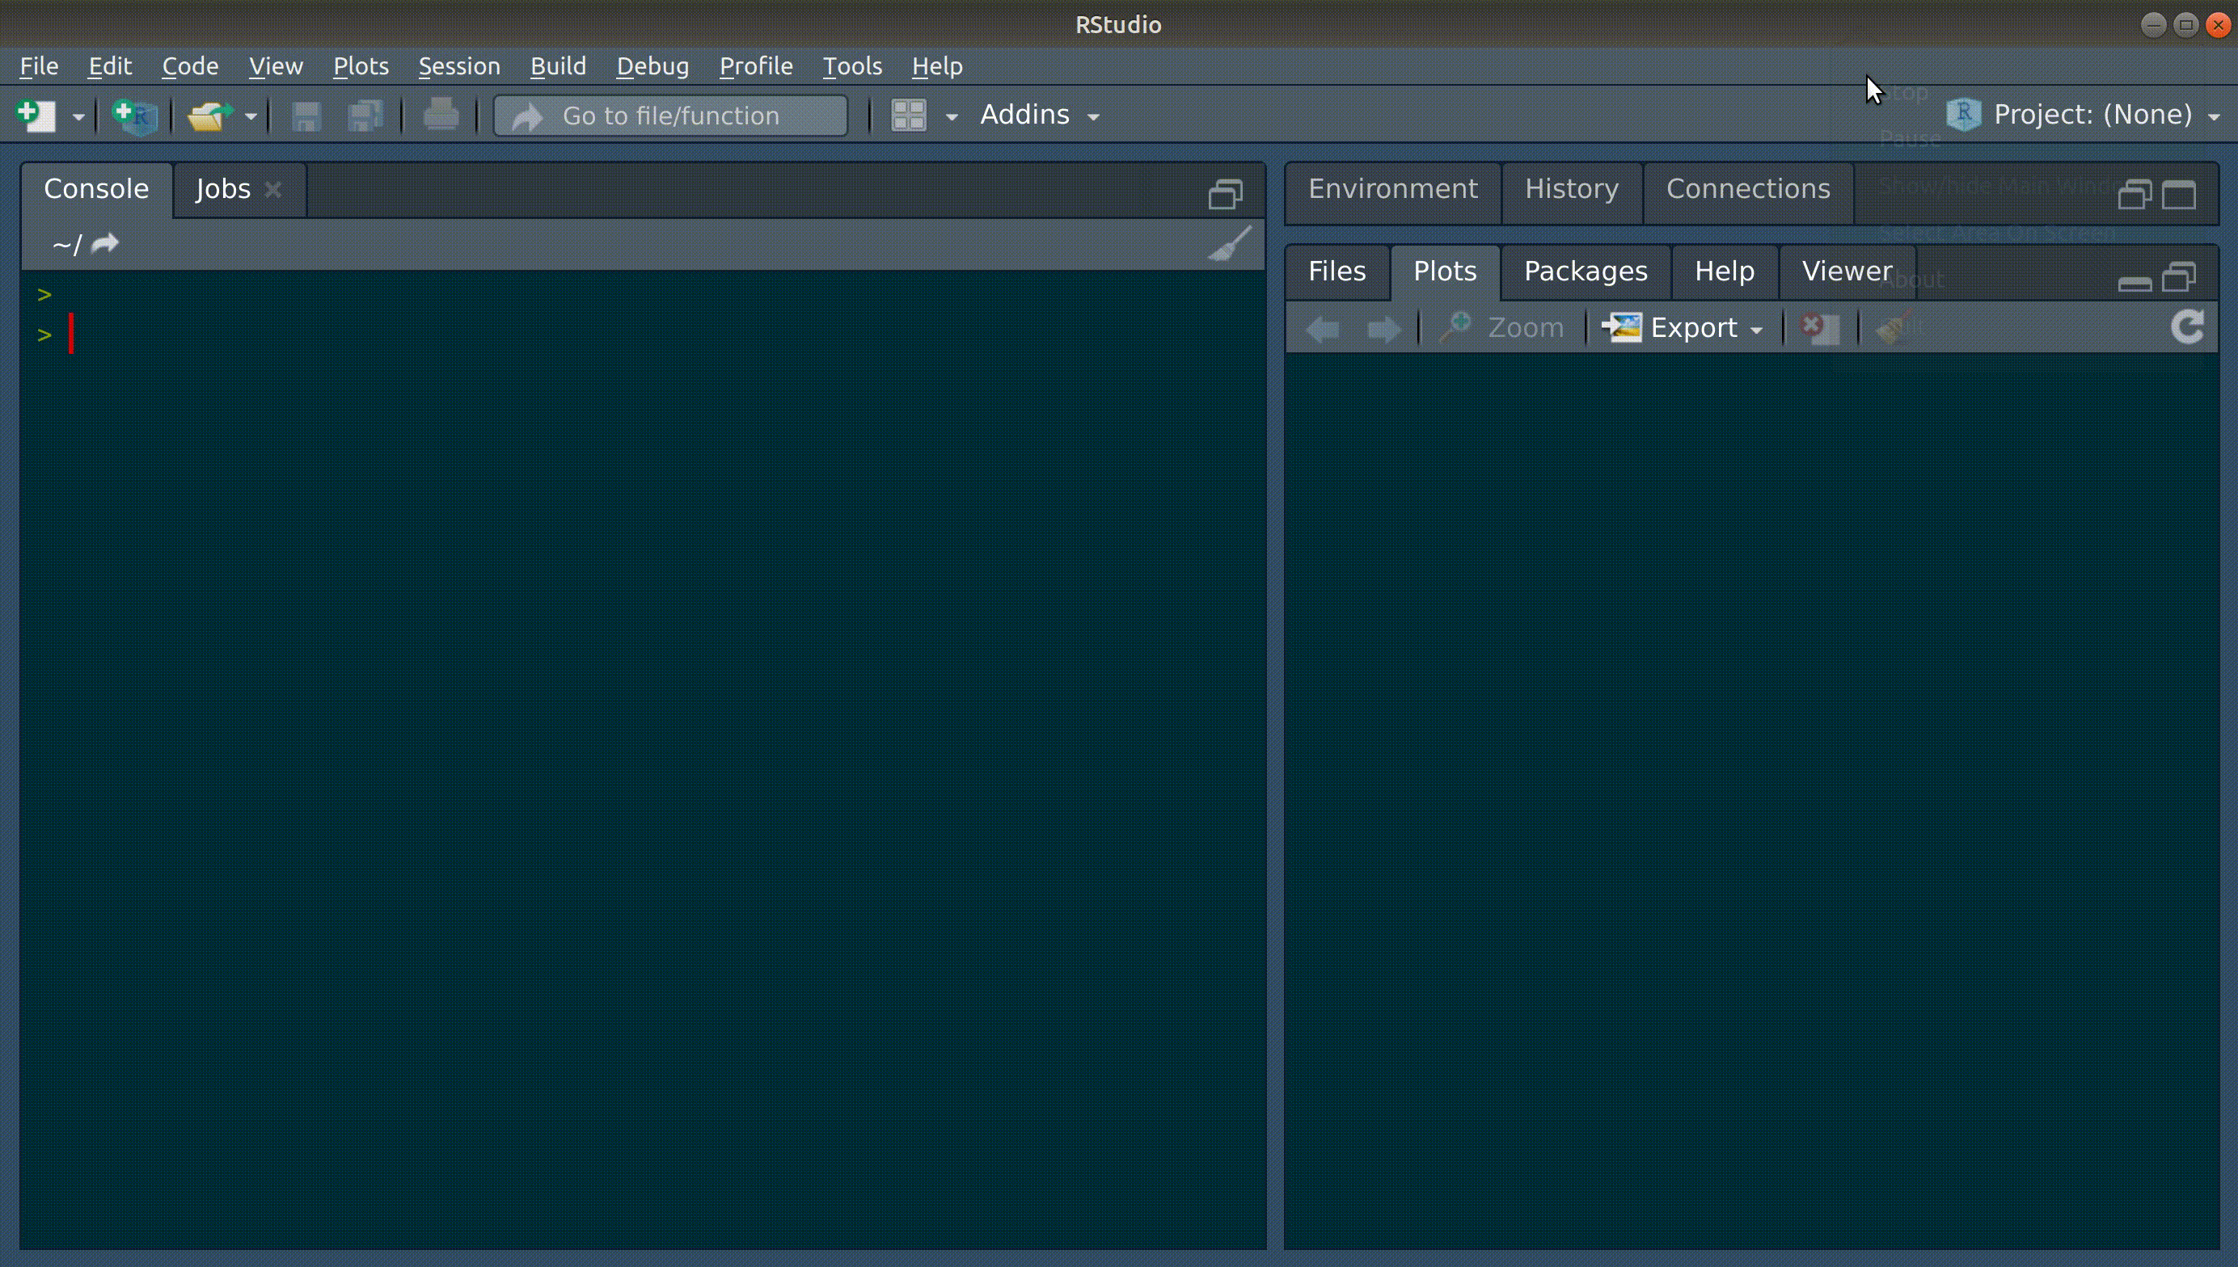The image size is (2238, 1267).
Task: Open the Export dropdown
Action: (x=1683, y=328)
